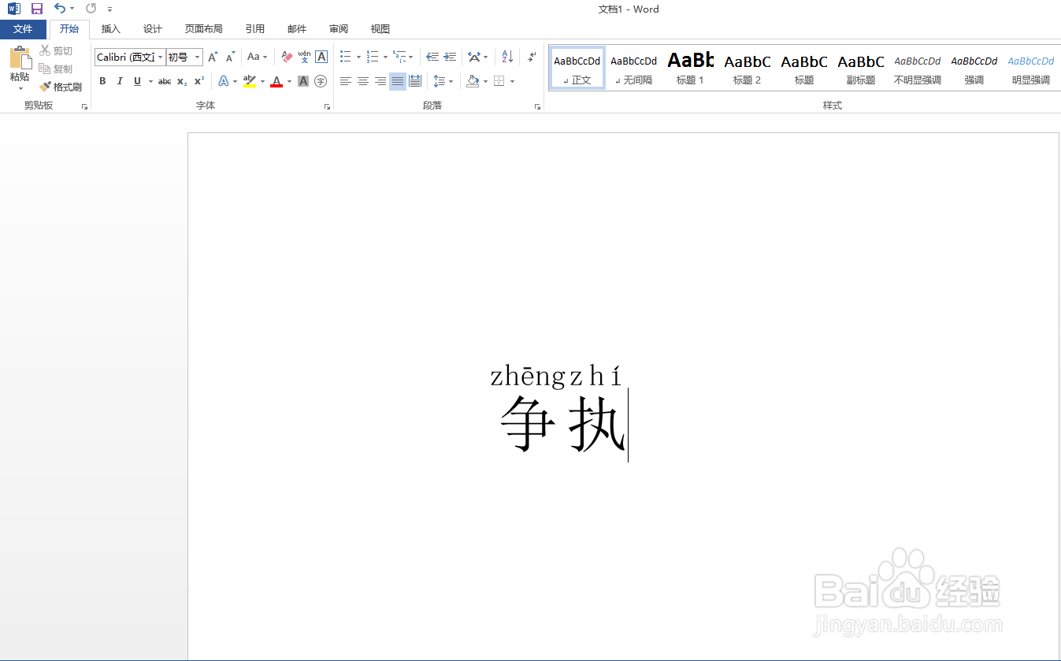
Task: Apply red font color with the A icon
Action: coord(276,81)
